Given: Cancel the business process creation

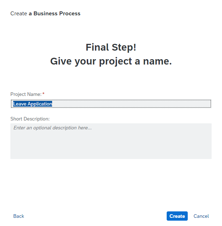Looking at the screenshot, I should (x=201, y=216).
